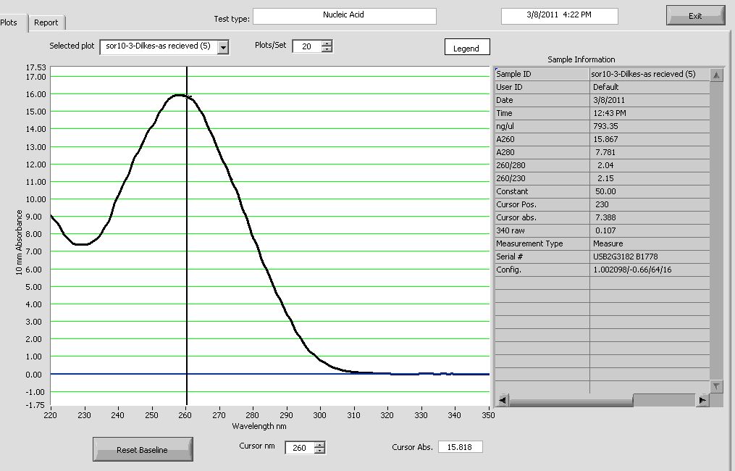The height and width of the screenshot is (471, 735).
Task: Select the Date value 3/8/2011 in table
Action: click(x=650, y=101)
